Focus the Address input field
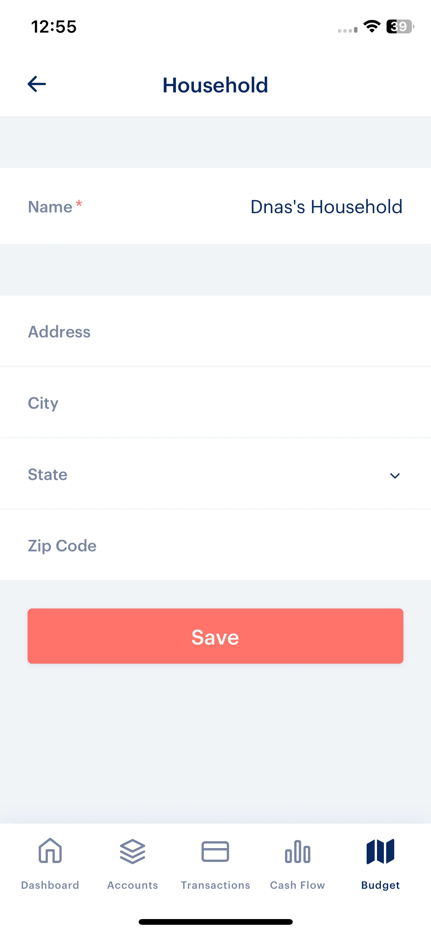 pyautogui.click(x=215, y=332)
